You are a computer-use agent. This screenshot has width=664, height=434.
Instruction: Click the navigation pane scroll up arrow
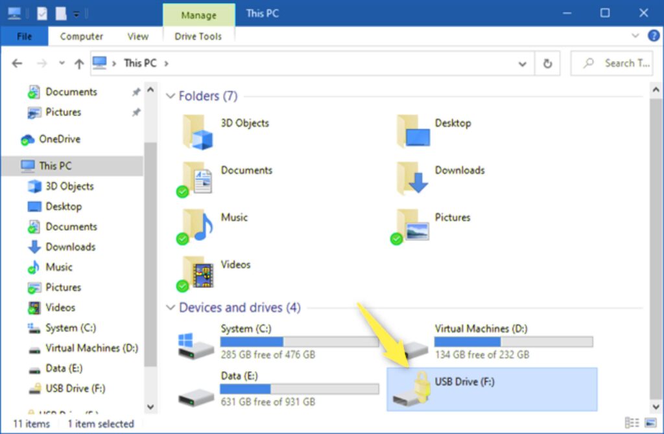click(x=150, y=89)
